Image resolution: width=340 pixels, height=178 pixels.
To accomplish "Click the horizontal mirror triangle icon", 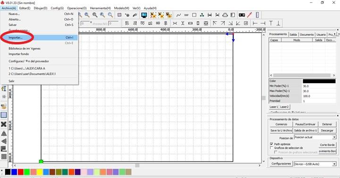I will [x=4, y=133].
